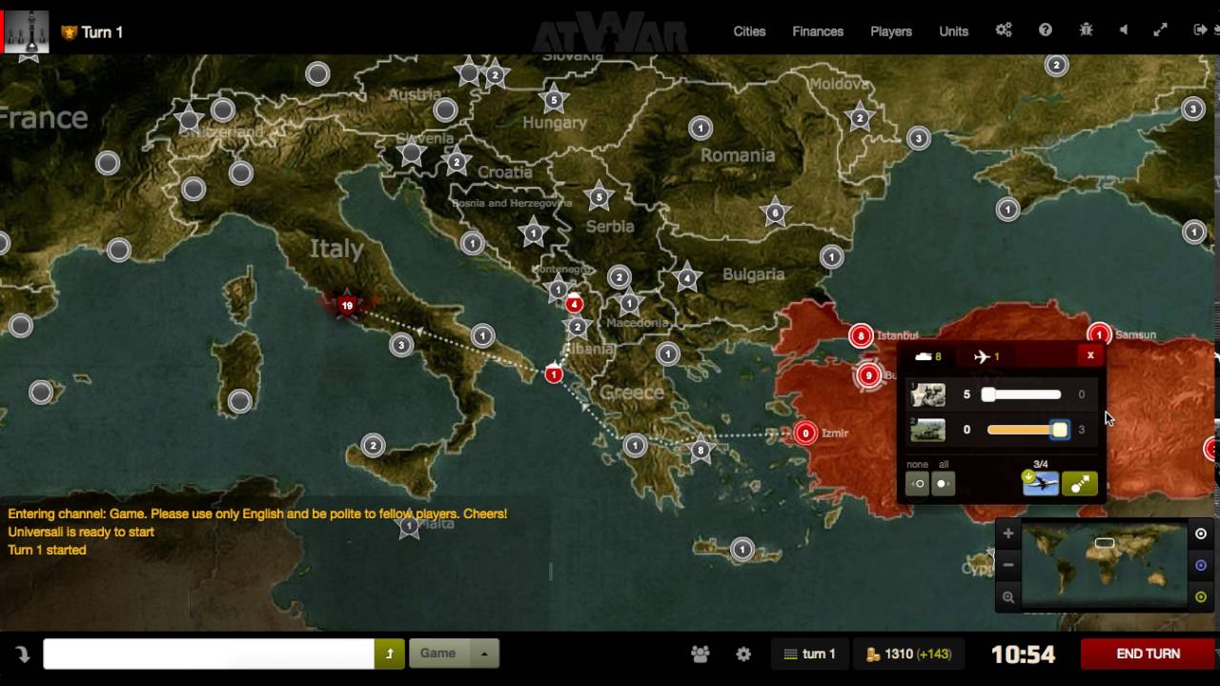Click the Game channel button
The width and height of the screenshot is (1220, 686).
pos(438,654)
